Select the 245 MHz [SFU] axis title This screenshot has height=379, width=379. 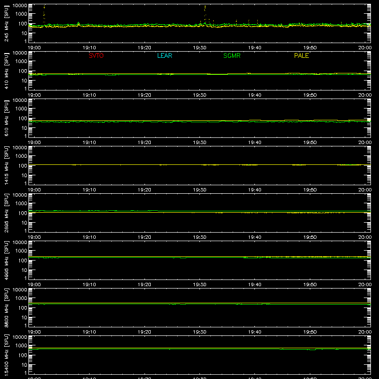pyautogui.click(x=7, y=23)
